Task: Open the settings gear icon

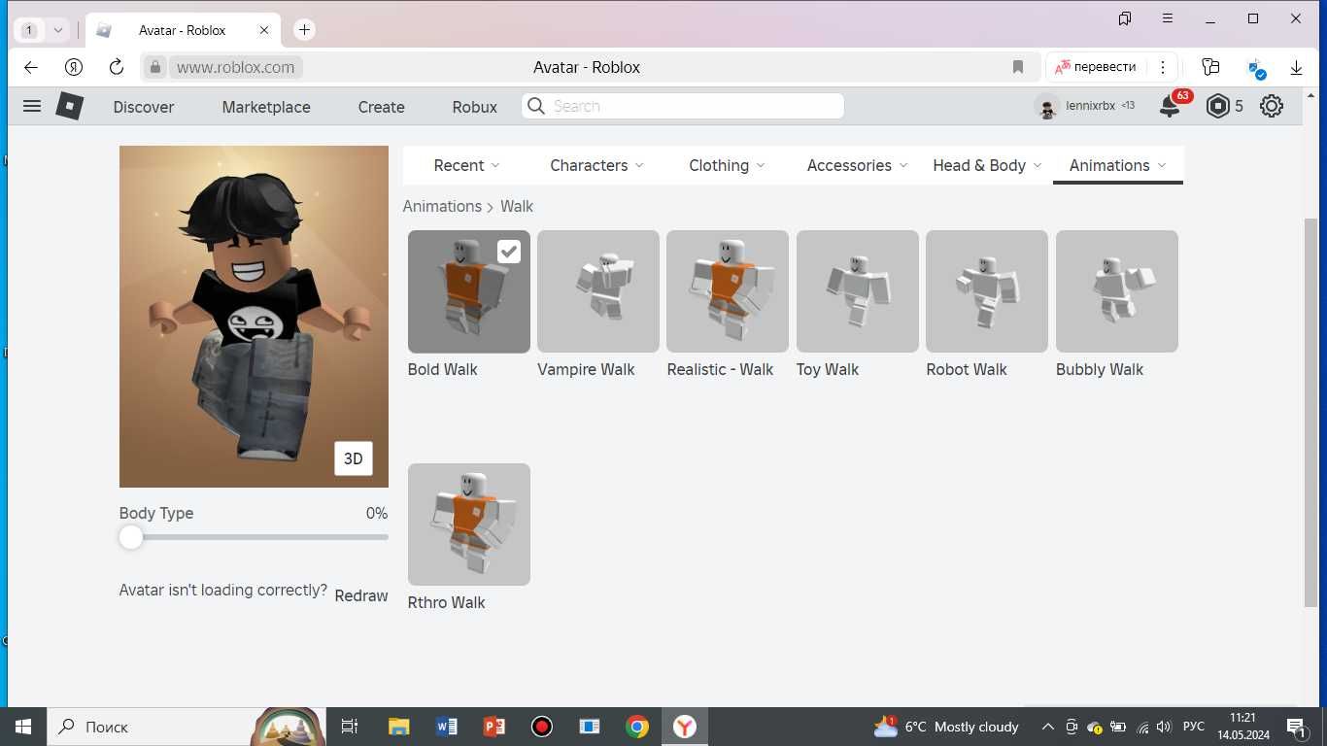Action: [x=1272, y=106]
